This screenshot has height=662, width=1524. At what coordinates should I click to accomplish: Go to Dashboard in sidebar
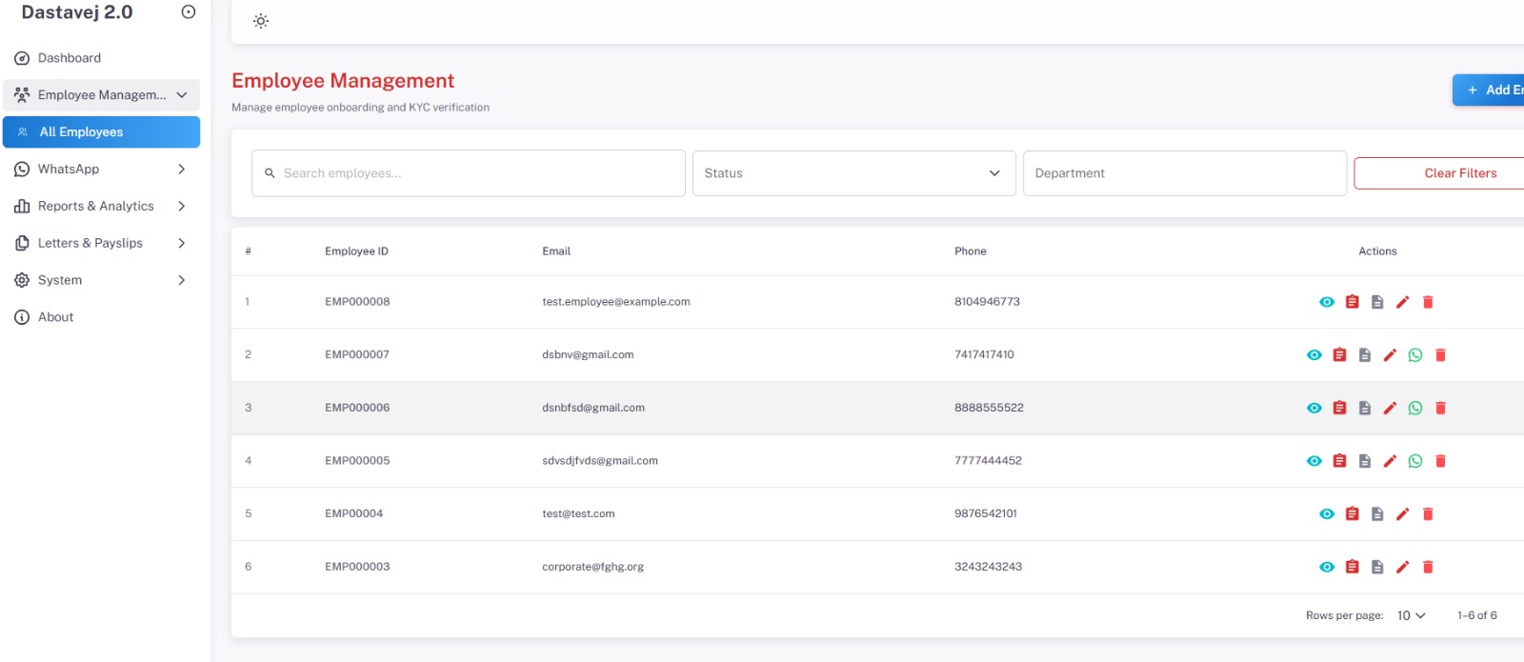[x=101, y=58]
